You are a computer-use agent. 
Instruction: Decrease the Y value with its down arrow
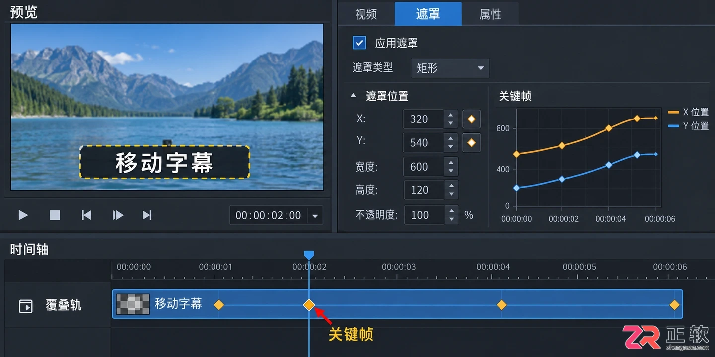(x=450, y=147)
